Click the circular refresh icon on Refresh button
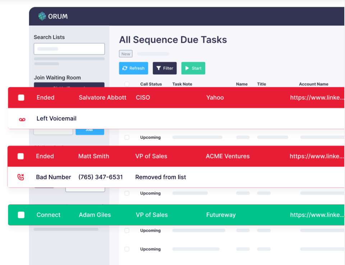Screen dimensions: 345x265 pyautogui.click(x=125, y=68)
